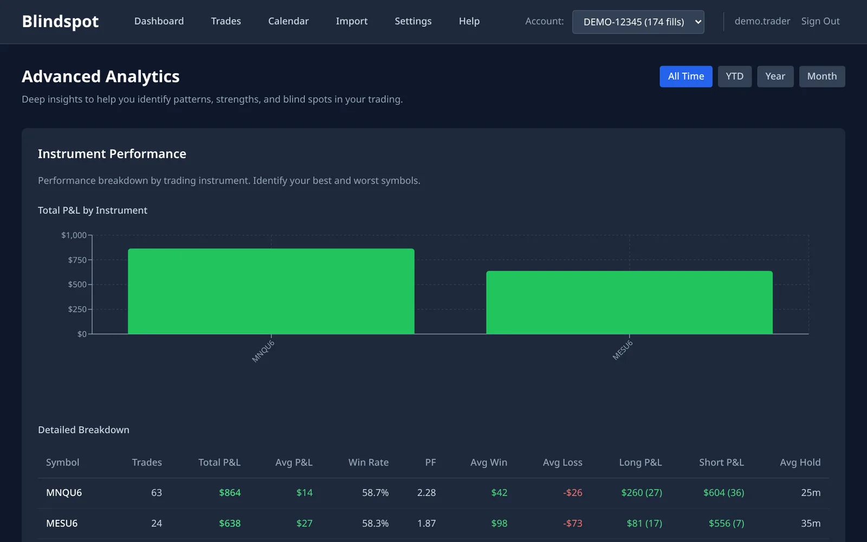Click the 58.3% win rate value

376,524
